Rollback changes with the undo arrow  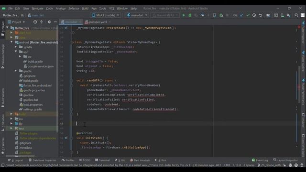tap(260, 15)
